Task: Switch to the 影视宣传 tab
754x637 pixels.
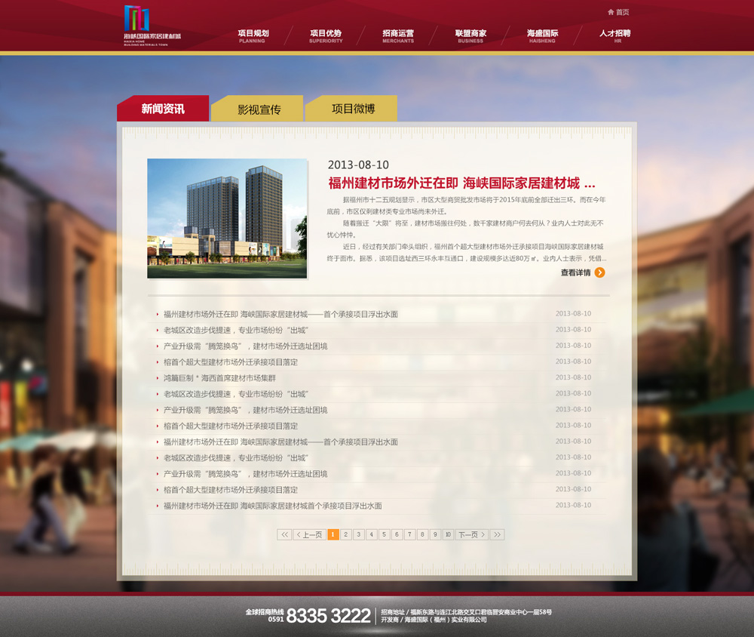Action: 259,109
